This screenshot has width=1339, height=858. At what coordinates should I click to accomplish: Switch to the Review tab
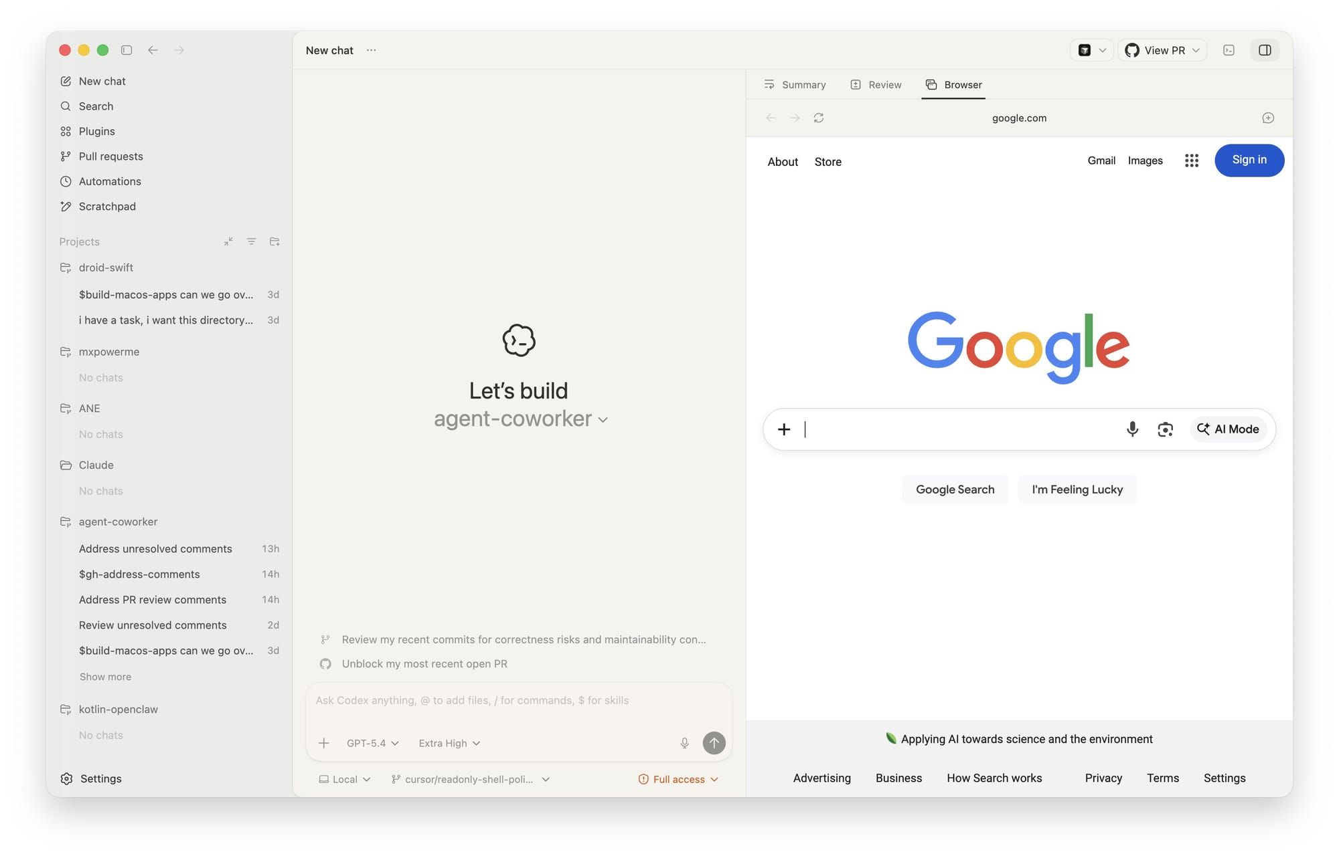tap(876, 85)
